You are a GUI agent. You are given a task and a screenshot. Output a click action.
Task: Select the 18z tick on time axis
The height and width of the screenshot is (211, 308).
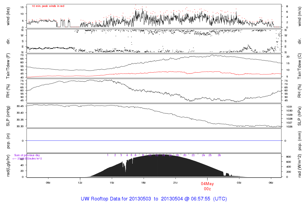144,182
